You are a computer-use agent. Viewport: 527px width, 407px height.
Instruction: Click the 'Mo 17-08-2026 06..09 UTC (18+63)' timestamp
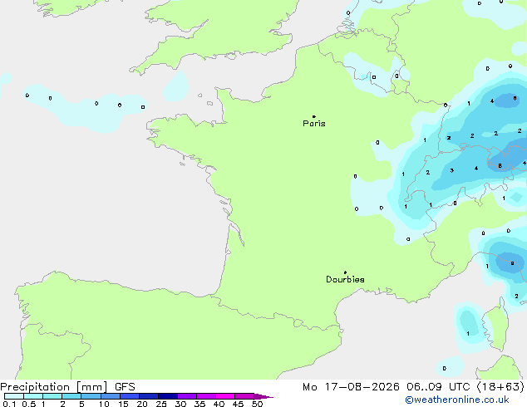413,387
